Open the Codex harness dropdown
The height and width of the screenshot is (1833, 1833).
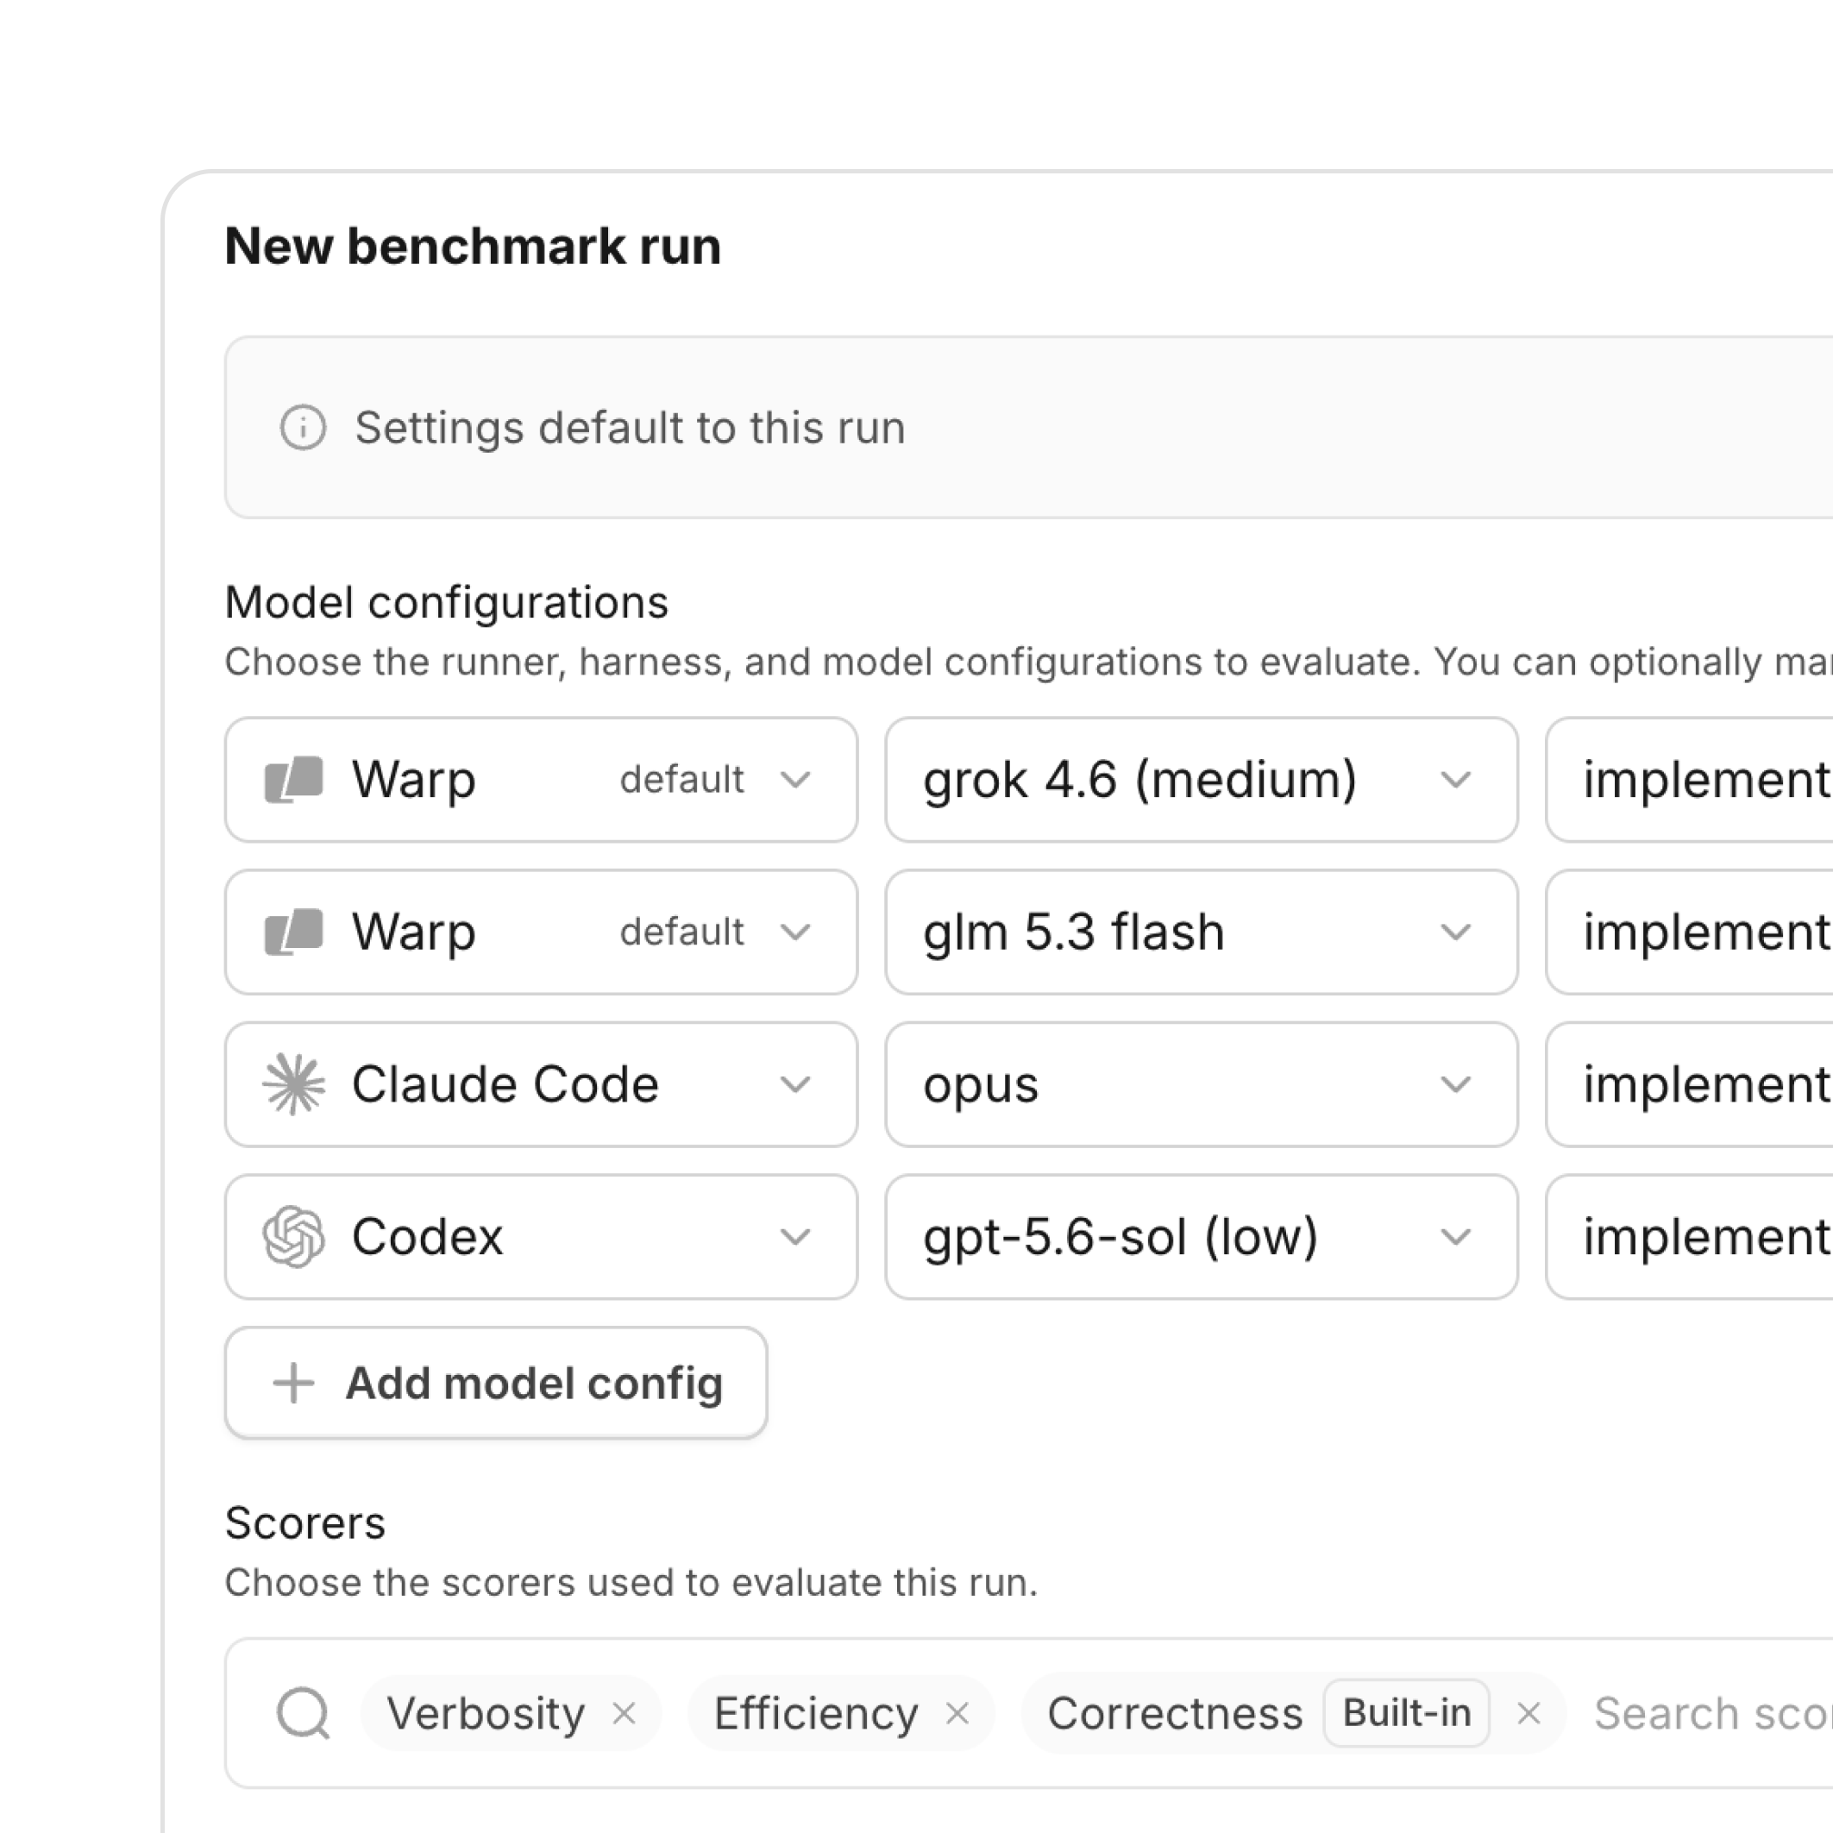(x=541, y=1236)
